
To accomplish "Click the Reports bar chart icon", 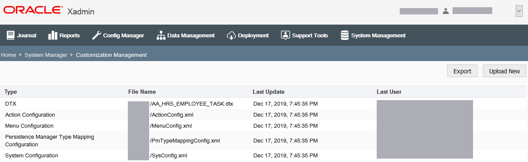I will coord(53,35).
